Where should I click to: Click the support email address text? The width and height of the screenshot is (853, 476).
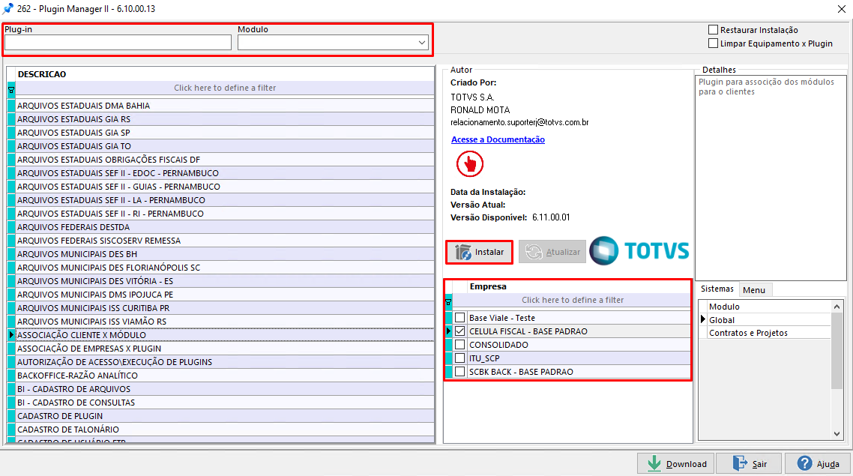tap(519, 122)
